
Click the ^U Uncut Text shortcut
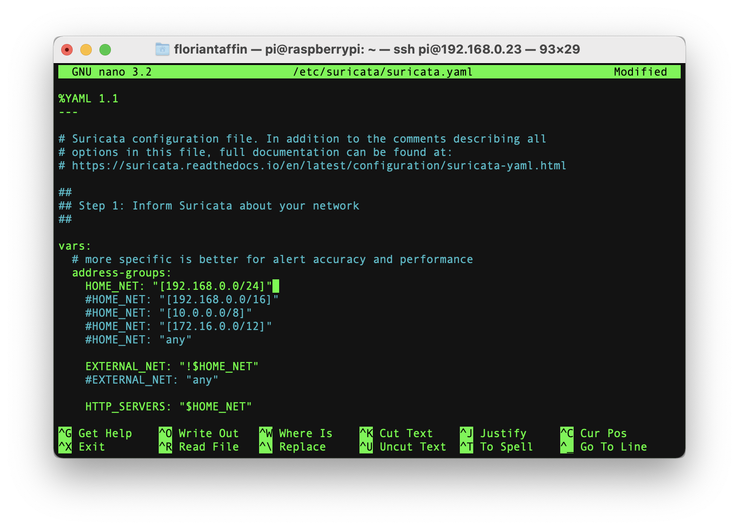coord(403,447)
